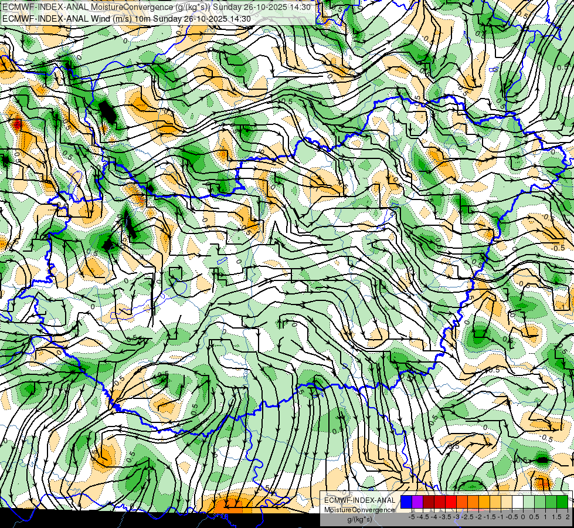574x528 pixels.
Task: Pick the palest green legend swatch
Action: point(529,502)
